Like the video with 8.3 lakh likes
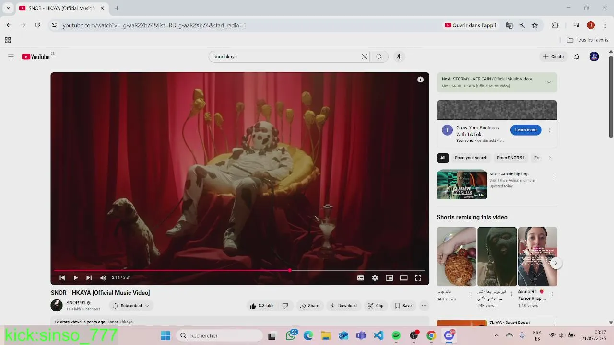This screenshot has width=614, height=345. pyautogui.click(x=261, y=306)
